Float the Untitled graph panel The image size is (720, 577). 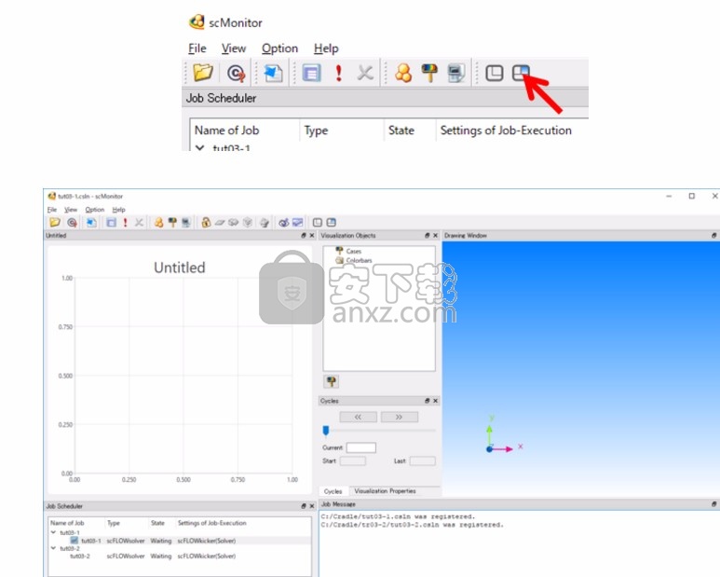coord(304,235)
